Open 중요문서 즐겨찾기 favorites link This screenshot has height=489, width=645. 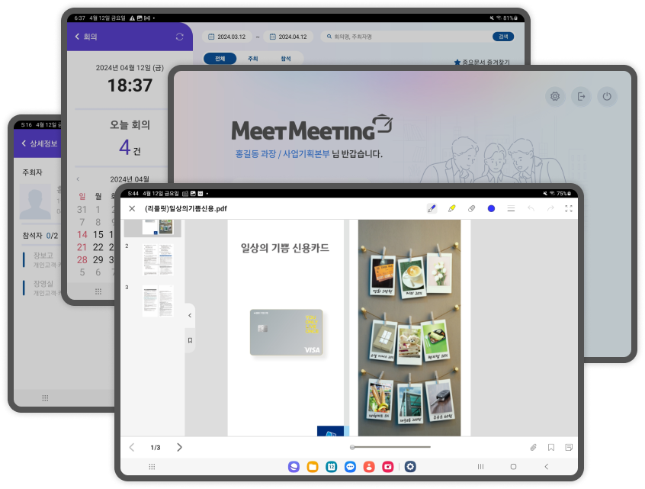pyautogui.click(x=482, y=62)
